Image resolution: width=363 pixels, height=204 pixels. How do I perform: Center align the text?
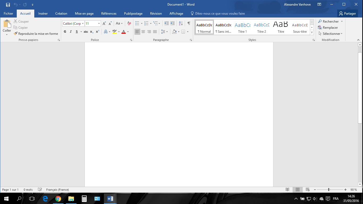pos(143,32)
